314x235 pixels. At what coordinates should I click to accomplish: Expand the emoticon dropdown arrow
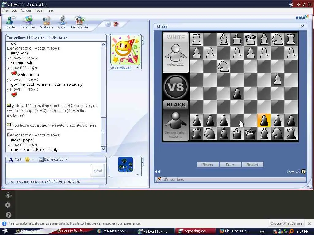[x=33, y=159]
